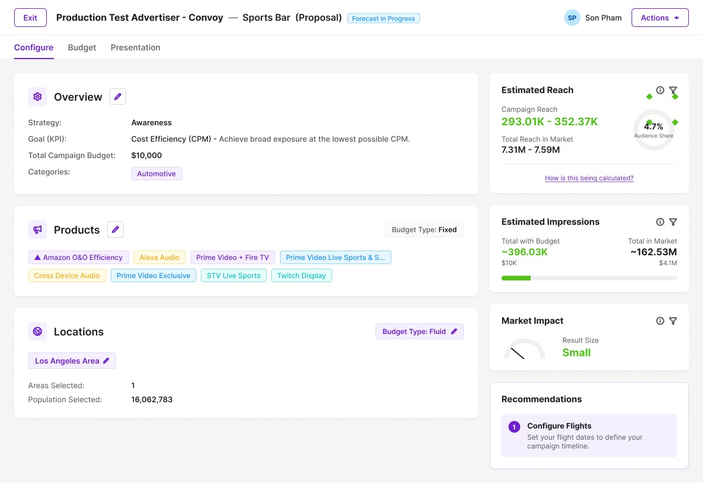This screenshot has height=483, width=703.
Task: Click the Prime Video Exclusive tag
Action: (x=153, y=276)
